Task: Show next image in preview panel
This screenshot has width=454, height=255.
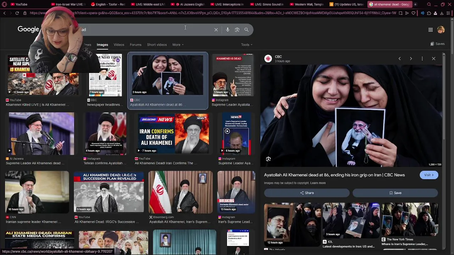Action: coord(411,58)
